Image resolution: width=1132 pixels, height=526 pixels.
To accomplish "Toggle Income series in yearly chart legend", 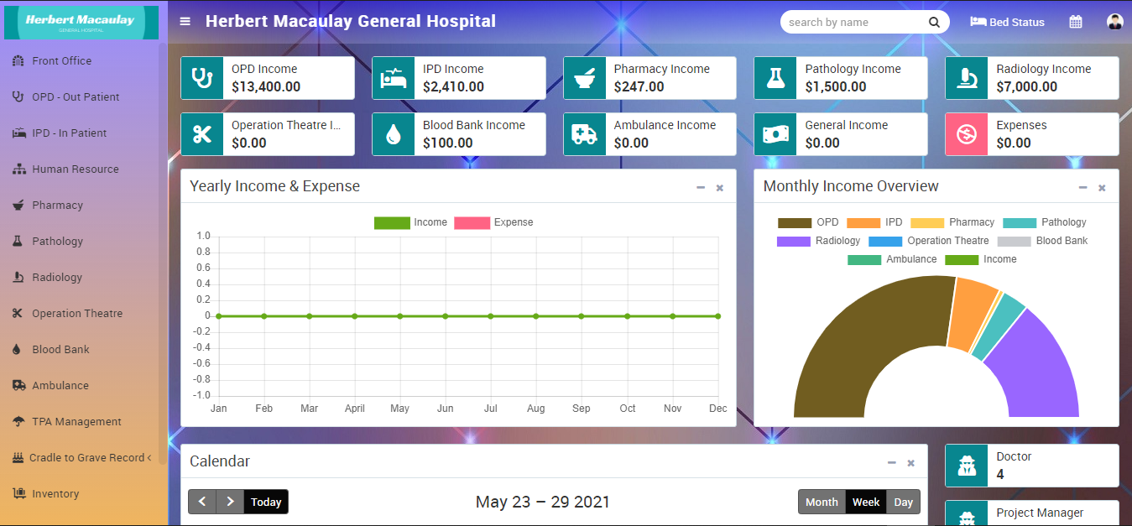I will (x=411, y=222).
